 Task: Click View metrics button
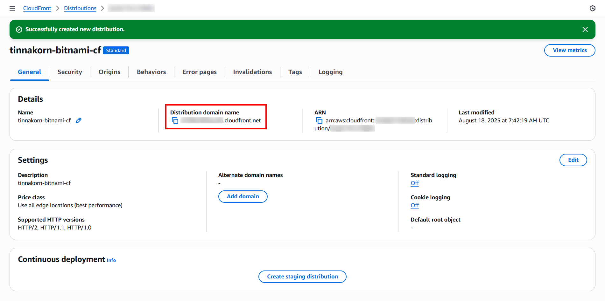tap(570, 50)
